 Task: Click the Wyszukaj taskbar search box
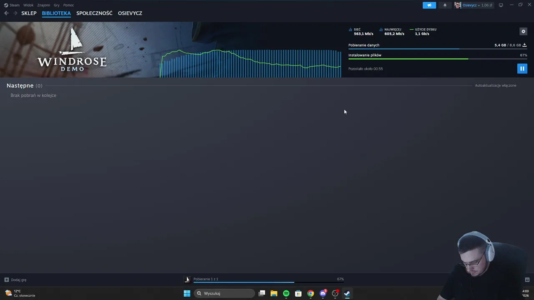224,293
